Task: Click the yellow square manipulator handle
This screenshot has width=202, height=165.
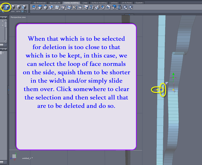Action: (x=173, y=90)
